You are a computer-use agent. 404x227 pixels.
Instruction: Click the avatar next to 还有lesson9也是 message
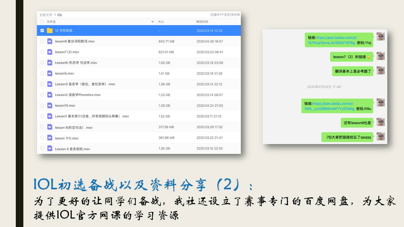380,122
